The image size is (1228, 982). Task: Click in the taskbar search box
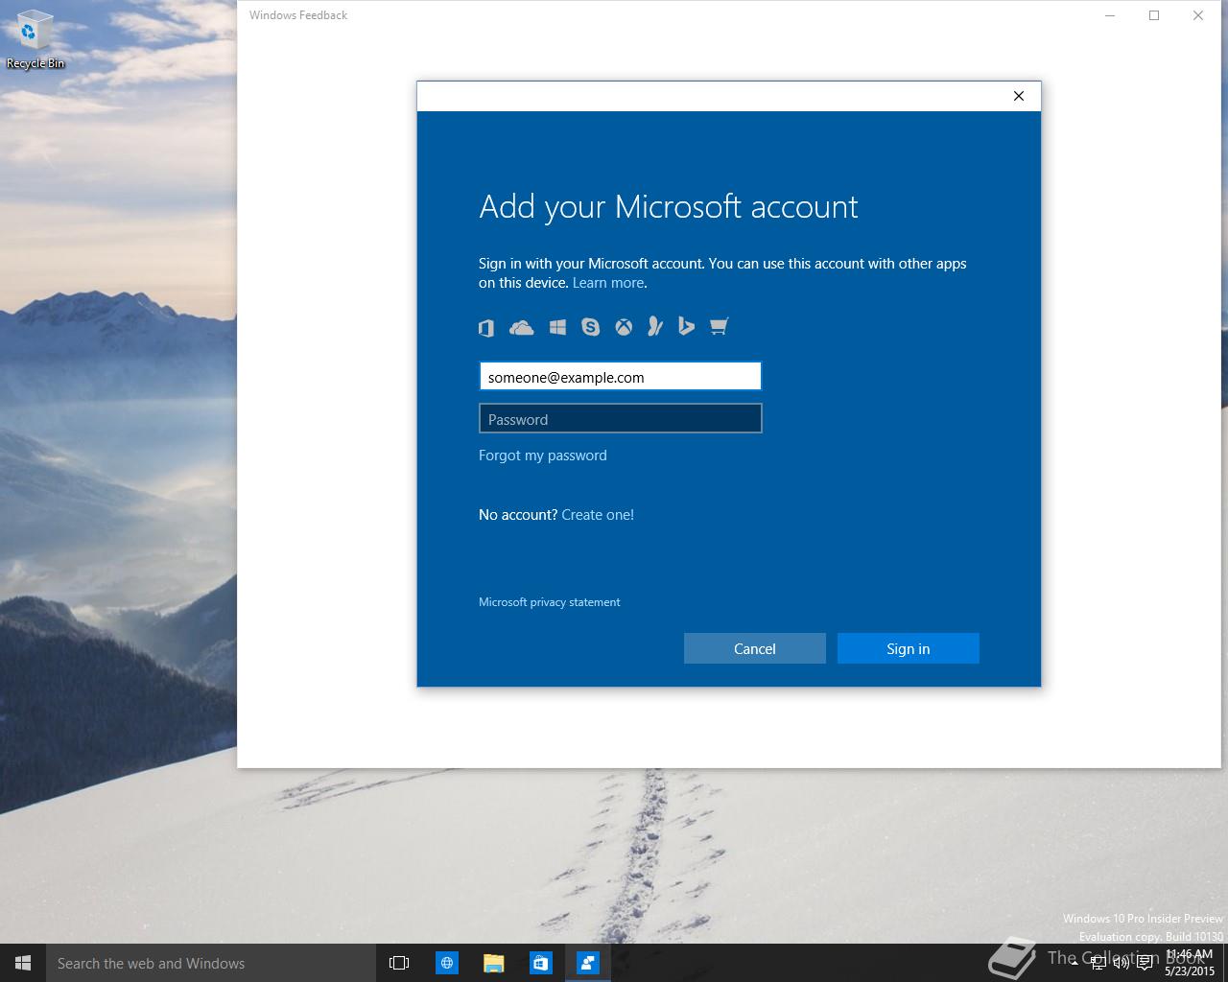coord(210,963)
